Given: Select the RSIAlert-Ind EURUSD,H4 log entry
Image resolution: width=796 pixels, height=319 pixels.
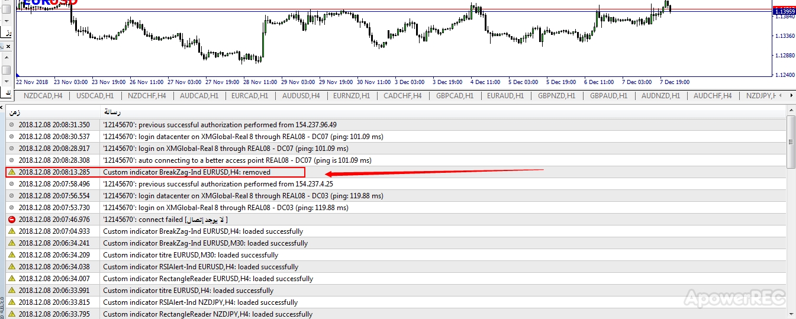Looking at the screenshot, I should [200, 267].
